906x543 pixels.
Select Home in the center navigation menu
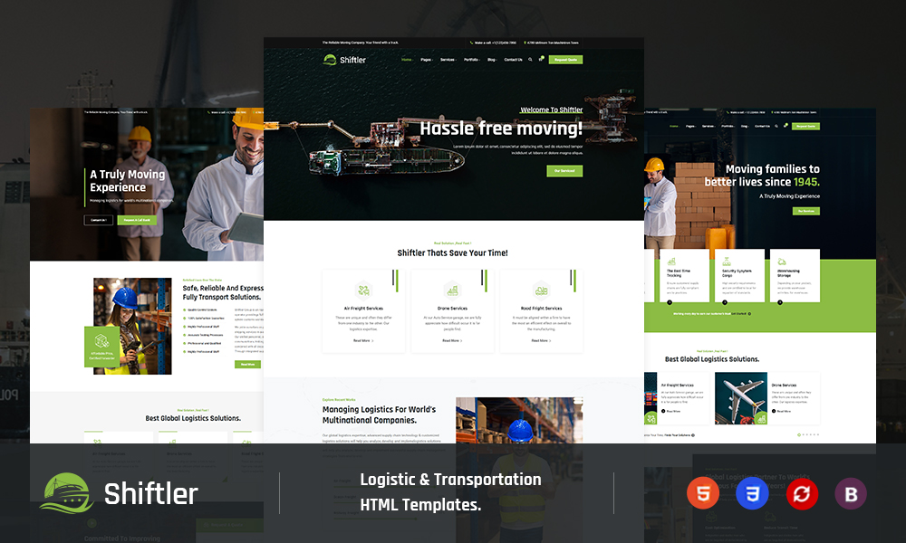point(406,60)
